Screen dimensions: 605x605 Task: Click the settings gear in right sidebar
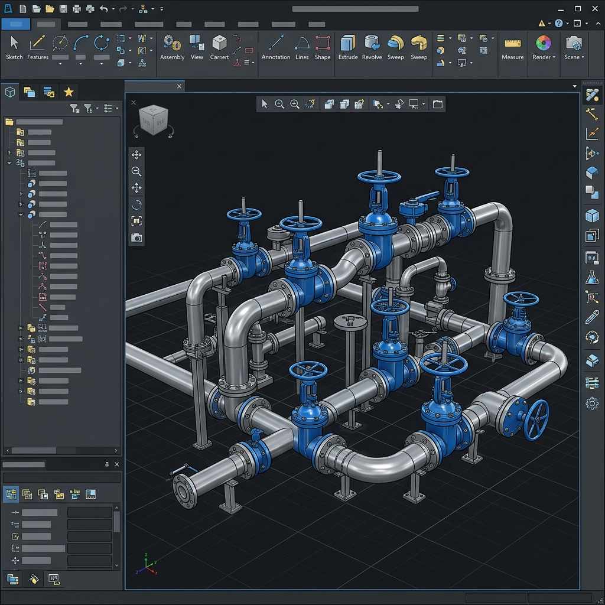point(592,403)
